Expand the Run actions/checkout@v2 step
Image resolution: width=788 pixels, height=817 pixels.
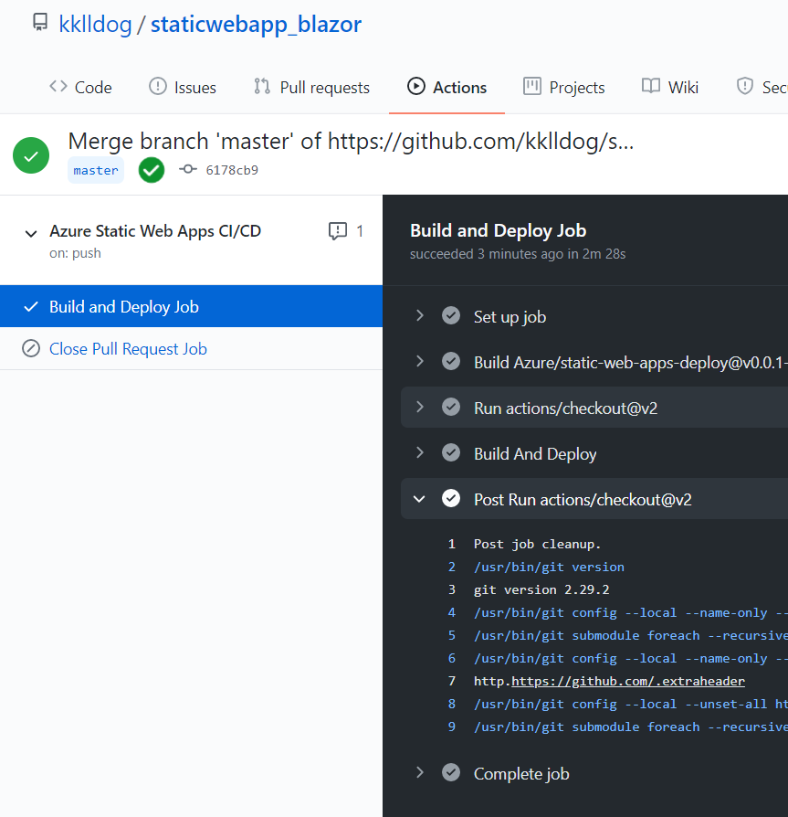[x=420, y=407]
